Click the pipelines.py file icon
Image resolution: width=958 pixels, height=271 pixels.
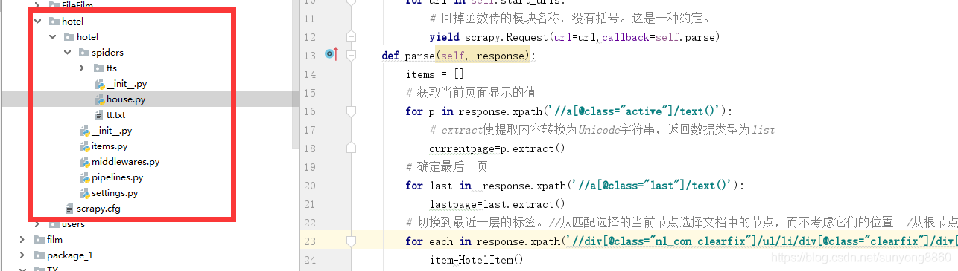[x=84, y=177]
